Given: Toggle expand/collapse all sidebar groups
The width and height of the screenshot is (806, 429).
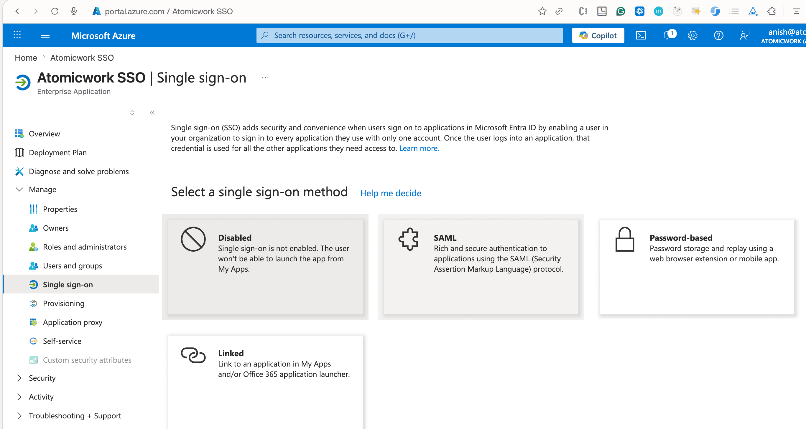Looking at the screenshot, I should click(132, 113).
